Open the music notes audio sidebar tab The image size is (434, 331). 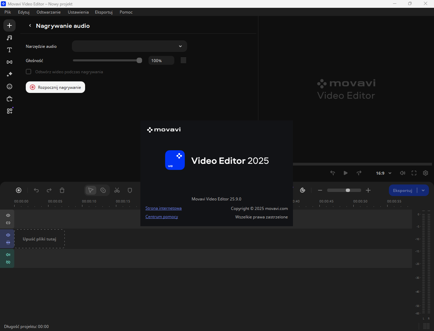click(9, 38)
